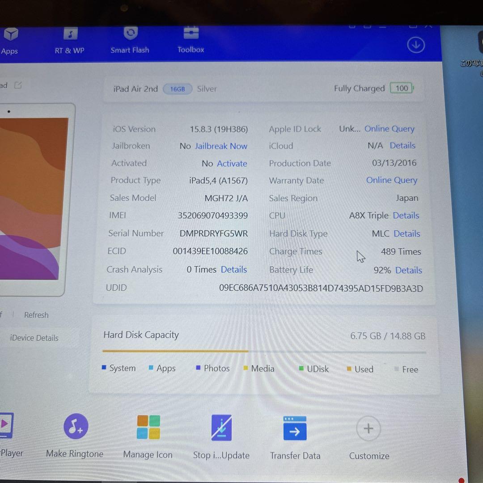Click the Fully Charged status text
The width and height of the screenshot is (483, 483).
360,89
